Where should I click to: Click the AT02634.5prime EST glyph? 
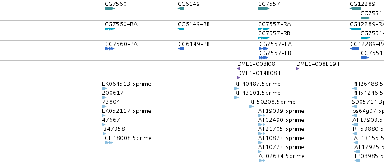point(262,161)
